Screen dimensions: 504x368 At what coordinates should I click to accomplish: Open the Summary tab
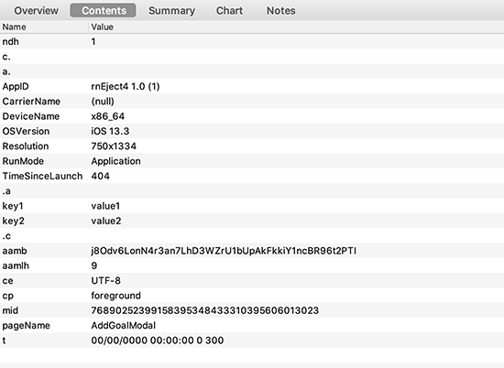[x=171, y=11]
